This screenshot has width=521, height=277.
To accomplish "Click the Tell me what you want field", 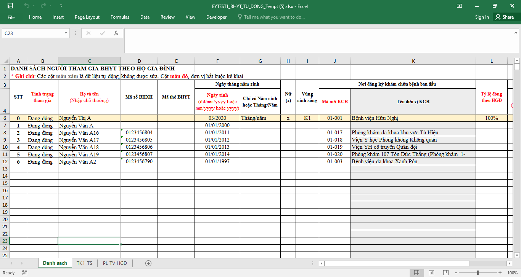I will [271, 17].
